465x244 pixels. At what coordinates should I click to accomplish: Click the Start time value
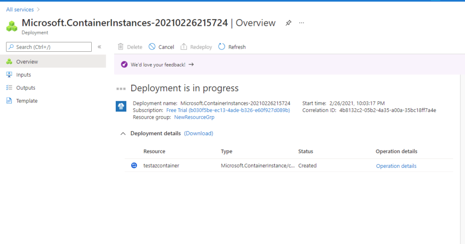pyautogui.click(x=357, y=103)
